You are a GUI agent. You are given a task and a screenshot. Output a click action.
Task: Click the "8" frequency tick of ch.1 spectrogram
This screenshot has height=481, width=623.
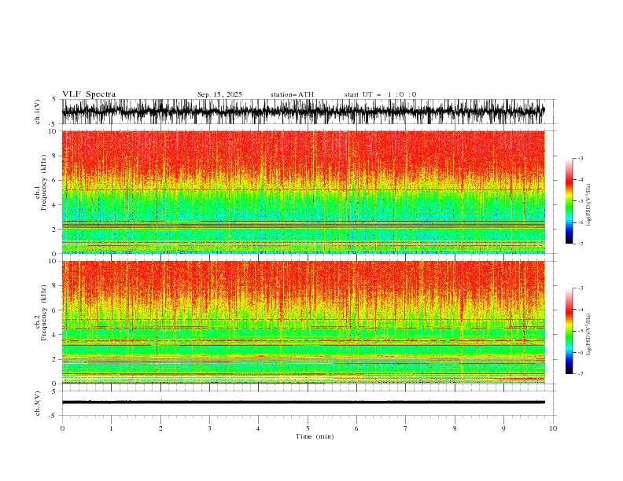tap(56, 156)
